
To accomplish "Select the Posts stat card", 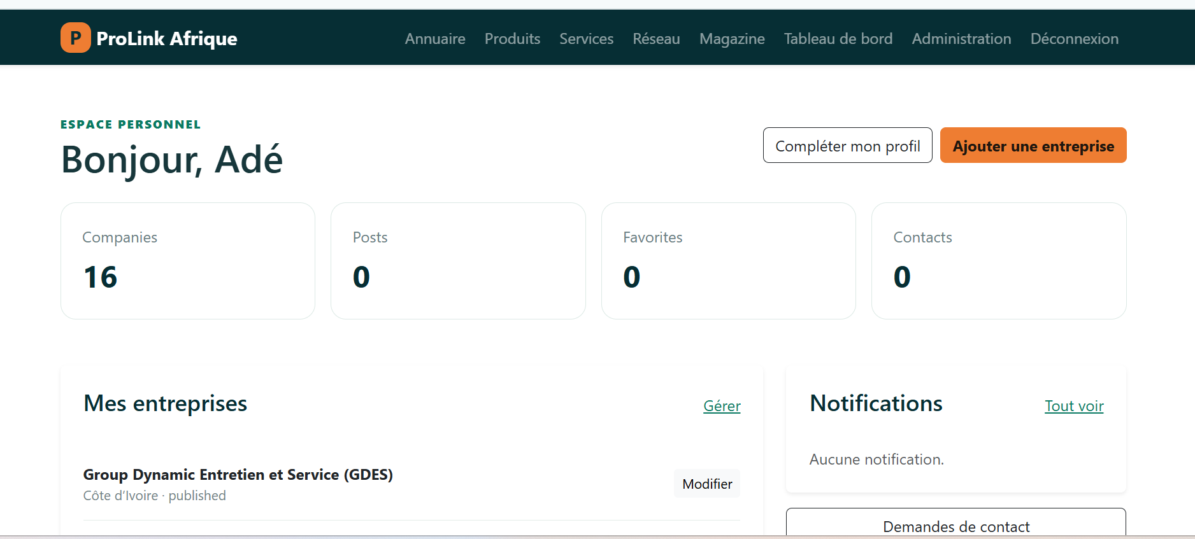I will [x=458, y=261].
